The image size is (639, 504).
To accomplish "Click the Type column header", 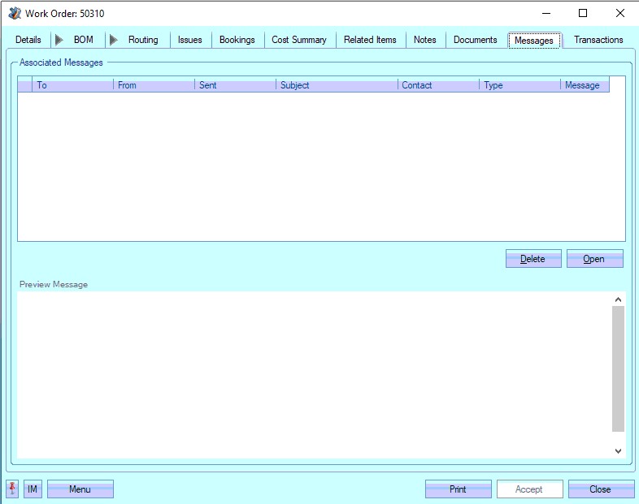I will click(x=519, y=85).
